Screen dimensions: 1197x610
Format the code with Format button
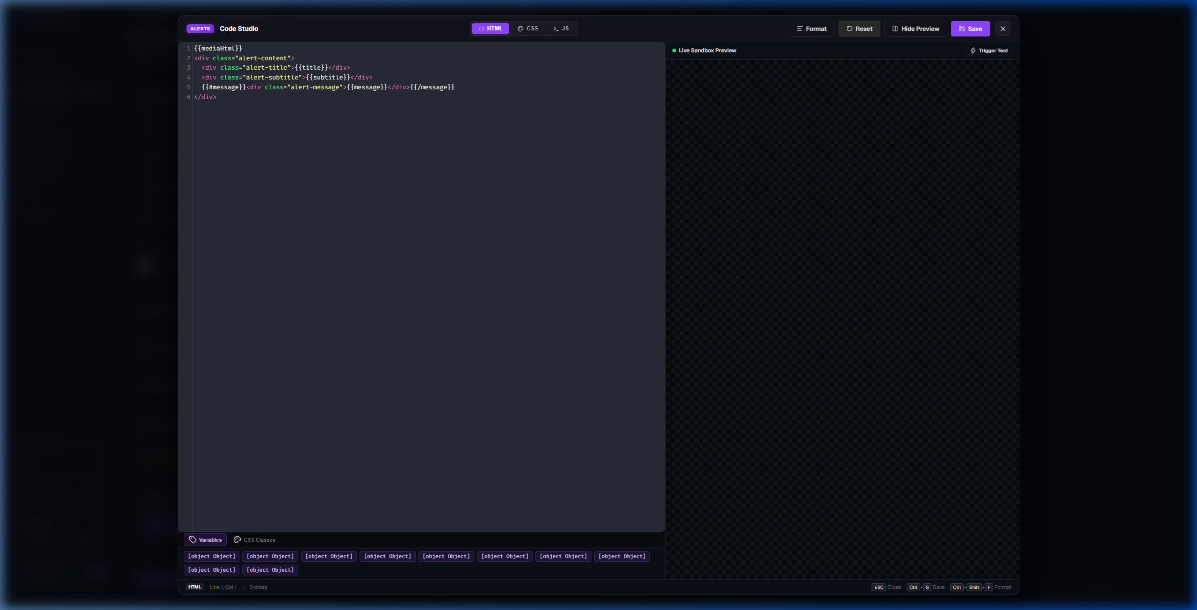coord(811,29)
